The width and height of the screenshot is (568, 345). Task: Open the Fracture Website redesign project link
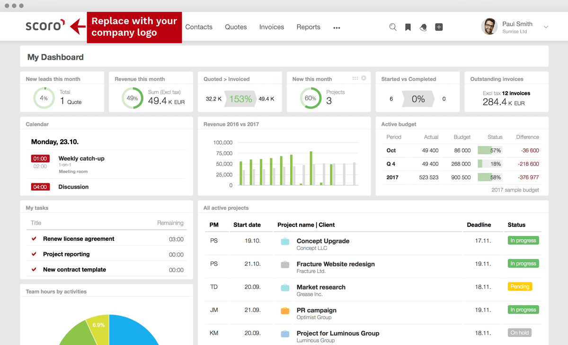click(x=335, y=264)
